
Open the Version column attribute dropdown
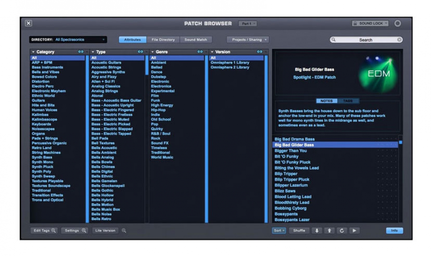[x=212, y=52]
